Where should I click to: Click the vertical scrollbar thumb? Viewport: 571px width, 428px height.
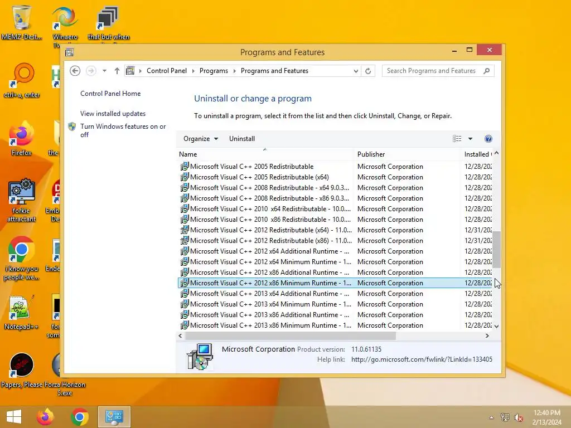point(496,249)
